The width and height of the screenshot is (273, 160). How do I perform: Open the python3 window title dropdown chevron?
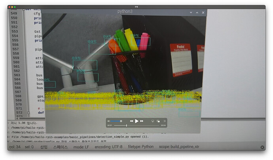(x=191, y=13)
